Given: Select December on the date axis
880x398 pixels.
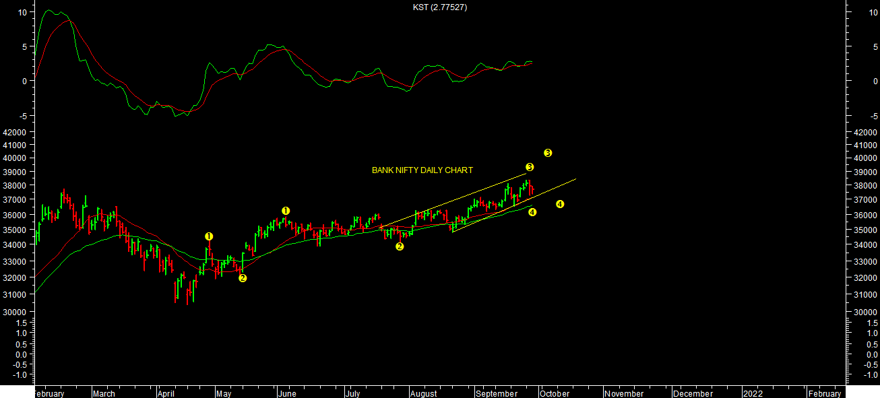Looking at the screenshot, I should [692, 393].
